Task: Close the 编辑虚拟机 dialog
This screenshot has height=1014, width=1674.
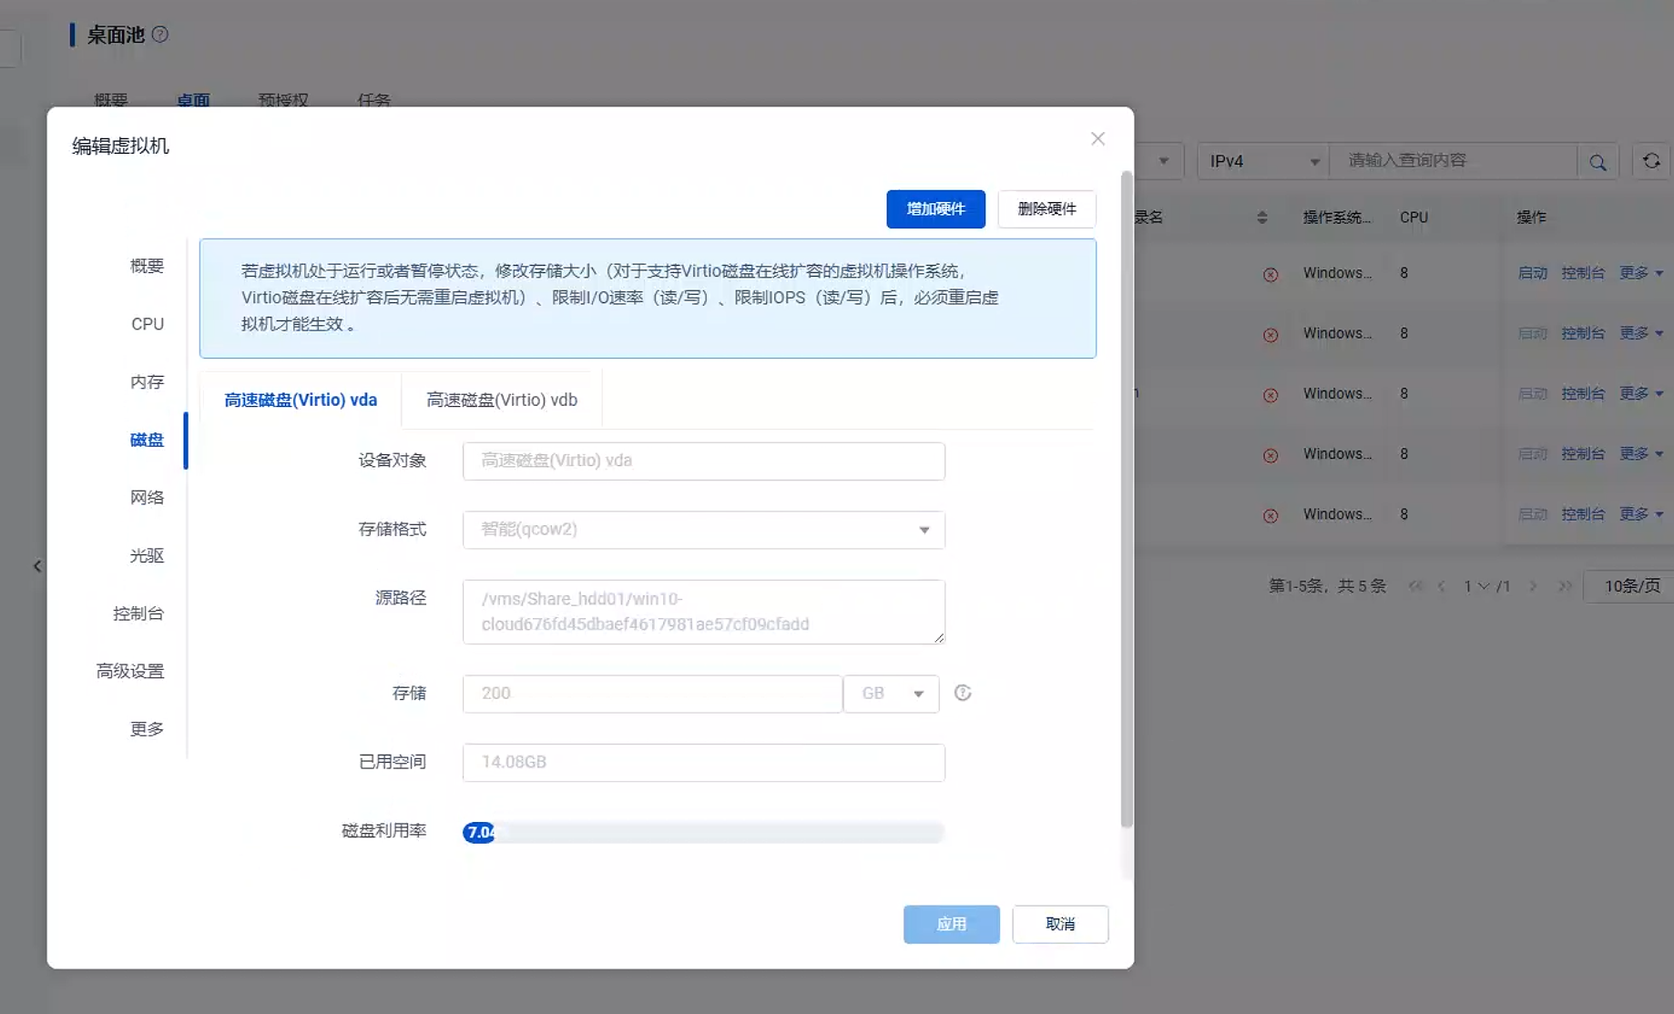Action: 1097,138
